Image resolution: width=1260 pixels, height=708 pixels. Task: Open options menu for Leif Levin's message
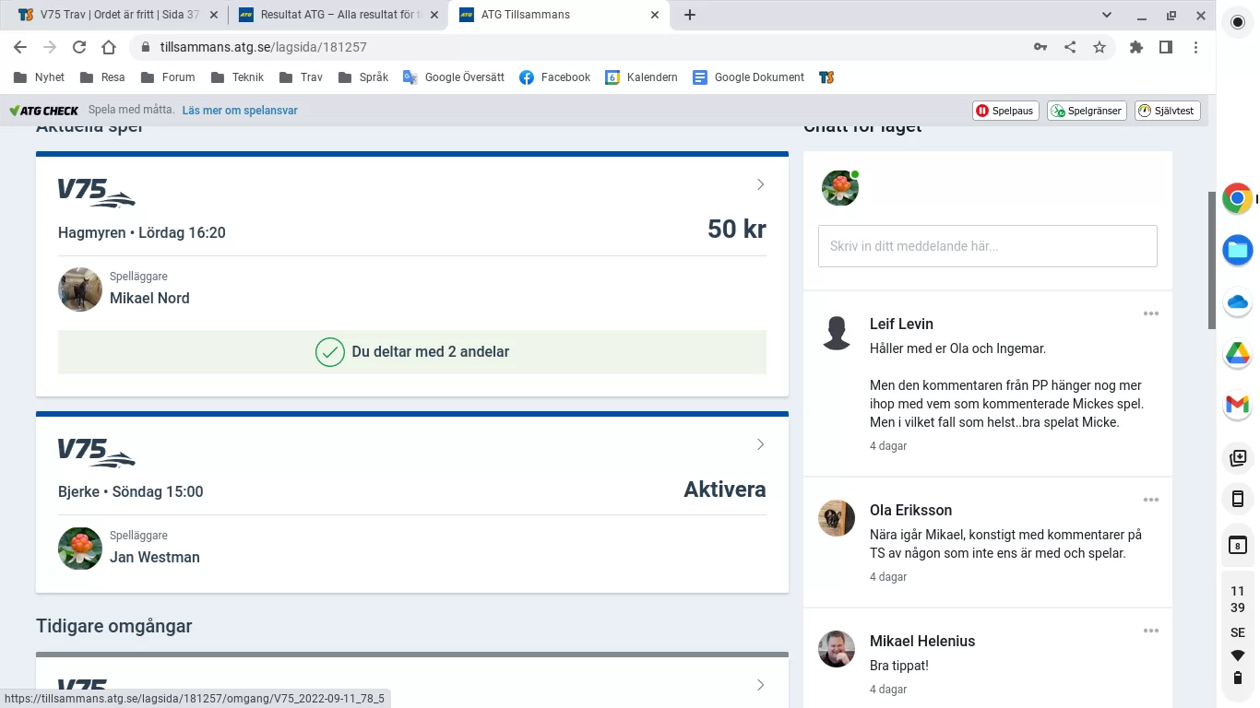pos(1150,313)
